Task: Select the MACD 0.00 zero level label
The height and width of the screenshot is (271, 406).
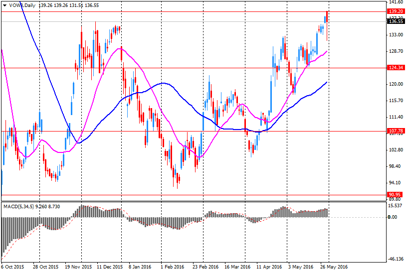Action: click(x=393, y=217)
